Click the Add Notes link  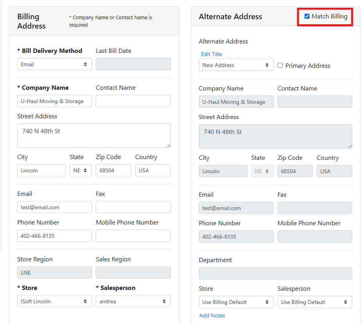point(212,315)
